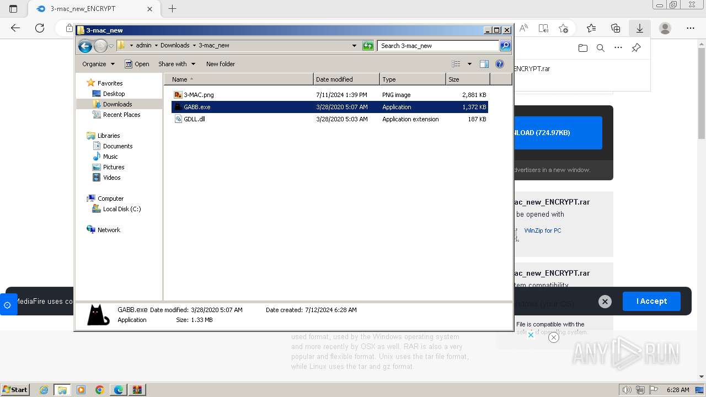The height and width of the screenshot is (397, 706).
Task: Open the Share with menu
Action: [x=176, y=64]
